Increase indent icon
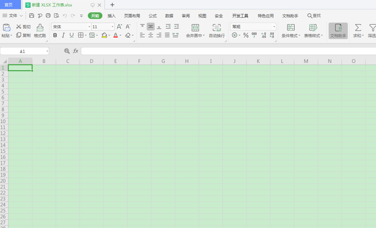 (176, 26)
